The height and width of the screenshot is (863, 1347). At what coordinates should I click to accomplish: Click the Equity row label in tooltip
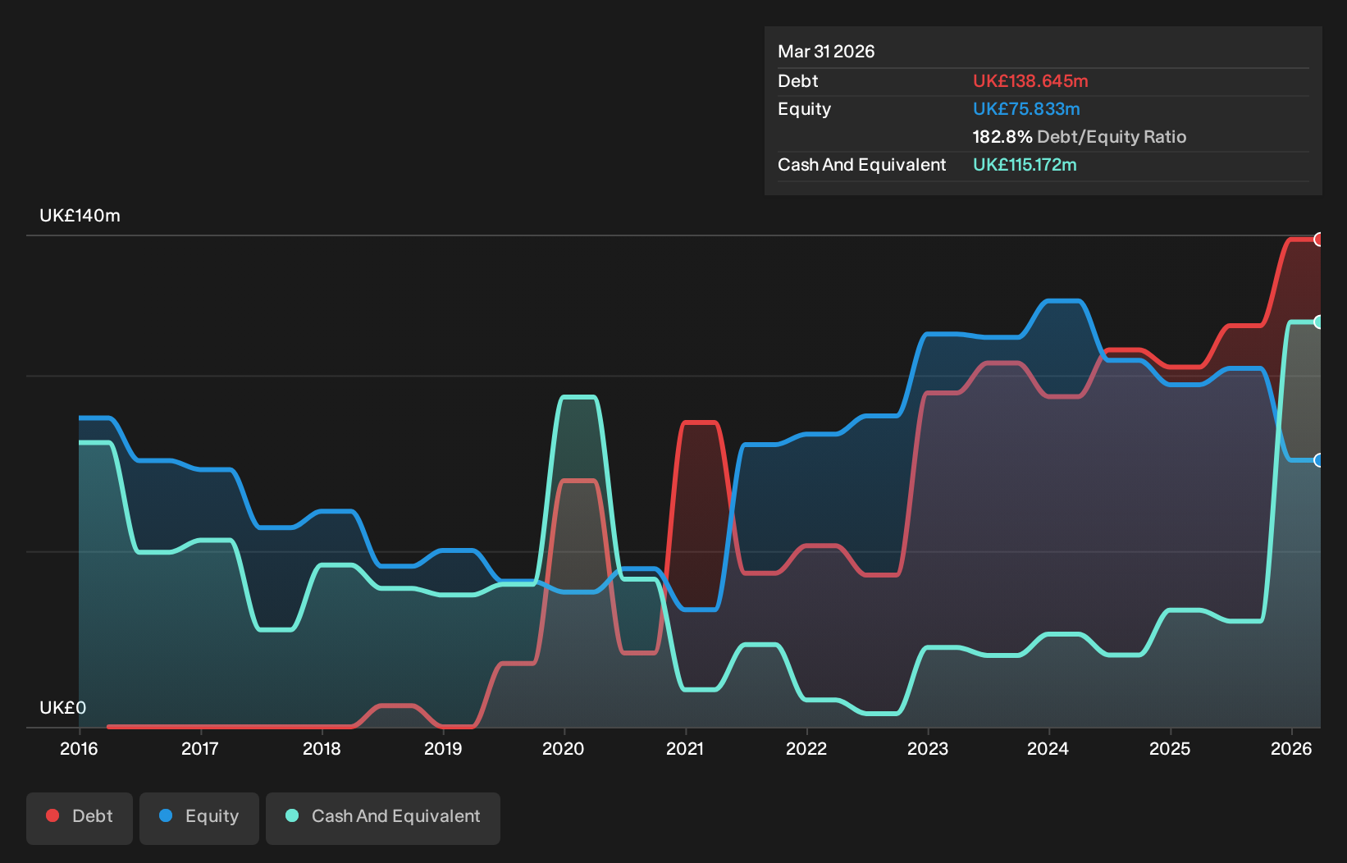click(x=805, y=109)
